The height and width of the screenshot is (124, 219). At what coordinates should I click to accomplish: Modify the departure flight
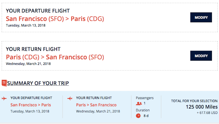201,17
